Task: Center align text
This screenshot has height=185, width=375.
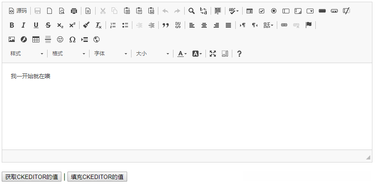Action: pos(204,25)
